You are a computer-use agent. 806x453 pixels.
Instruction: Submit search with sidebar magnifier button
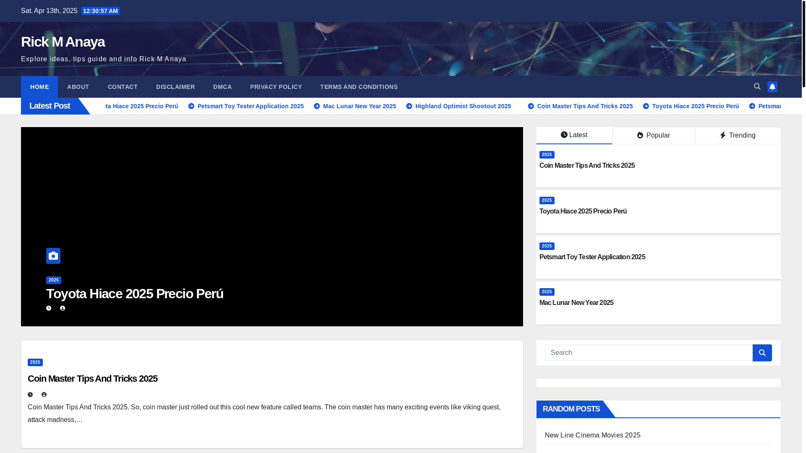pyautogui.click(x=762, y=353)
